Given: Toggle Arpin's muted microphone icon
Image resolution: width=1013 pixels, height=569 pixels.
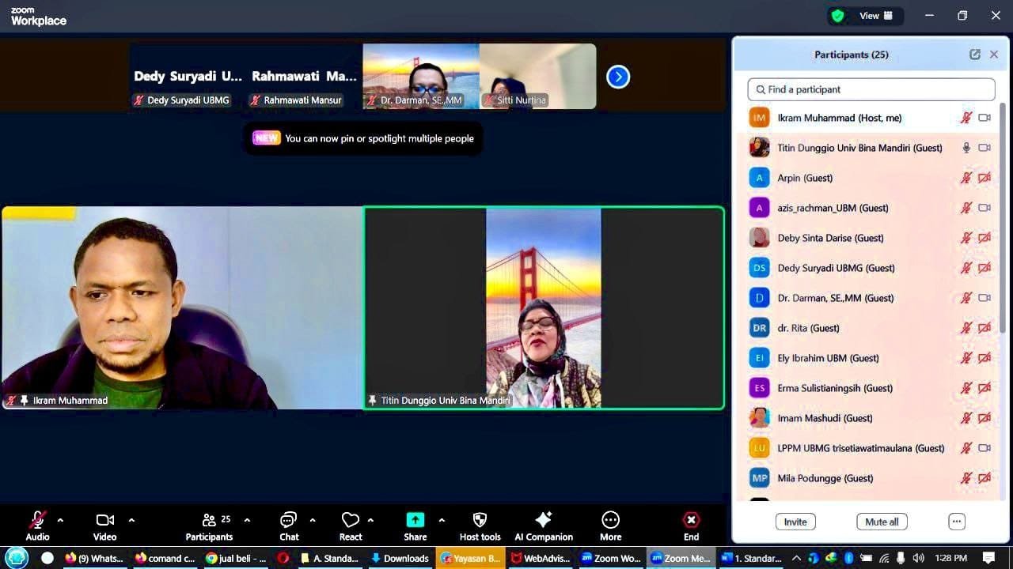Looking at the screenshot, I should [x=966, y=178].
